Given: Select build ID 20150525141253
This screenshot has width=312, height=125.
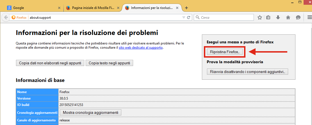Looking at the screenshot, I should coord(71,105).
